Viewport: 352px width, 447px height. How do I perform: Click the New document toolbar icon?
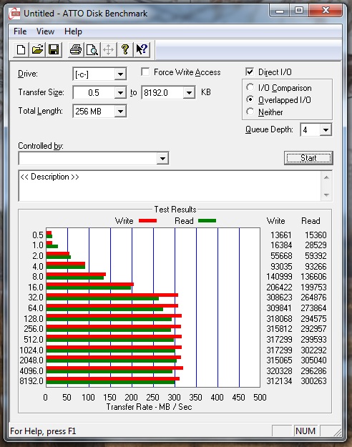point(21,49)
